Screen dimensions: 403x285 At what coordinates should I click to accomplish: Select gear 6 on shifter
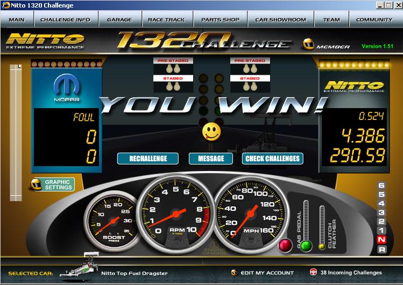381,185
